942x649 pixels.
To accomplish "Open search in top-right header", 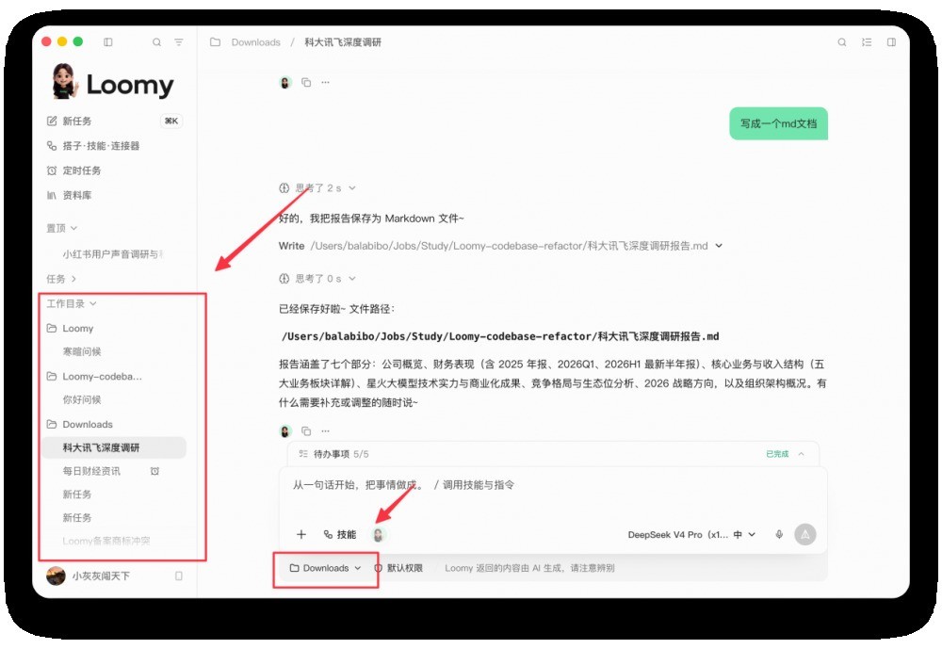I will (x=842, y=42).
